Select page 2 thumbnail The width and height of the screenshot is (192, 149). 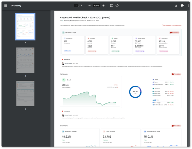(x=25, y=60)
